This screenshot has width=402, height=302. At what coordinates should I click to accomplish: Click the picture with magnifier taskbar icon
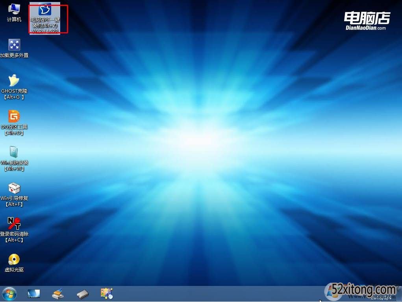(x=107, y=294)
